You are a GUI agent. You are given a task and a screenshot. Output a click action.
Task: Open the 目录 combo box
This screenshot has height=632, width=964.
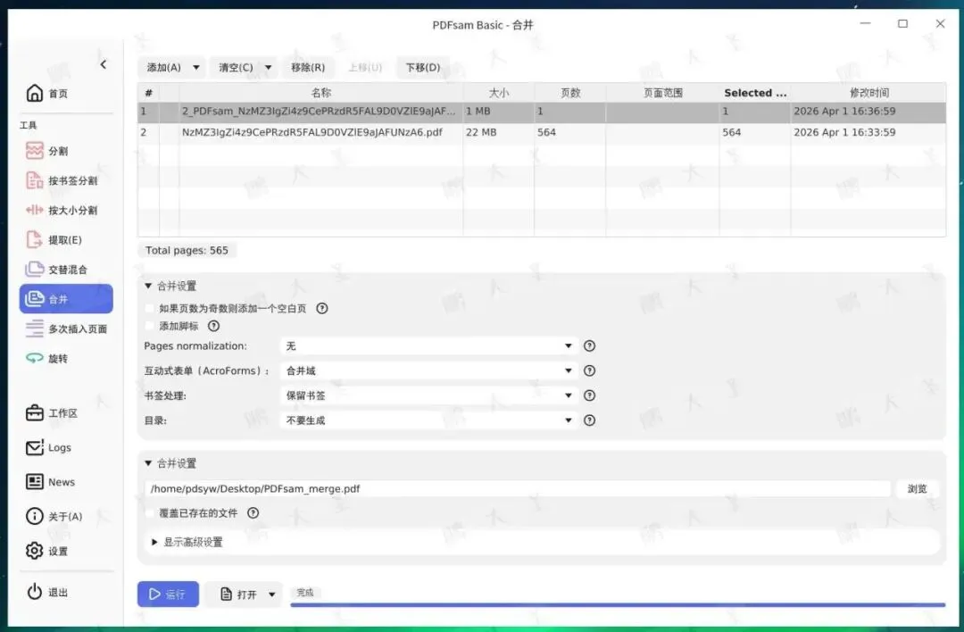point(429,420)
